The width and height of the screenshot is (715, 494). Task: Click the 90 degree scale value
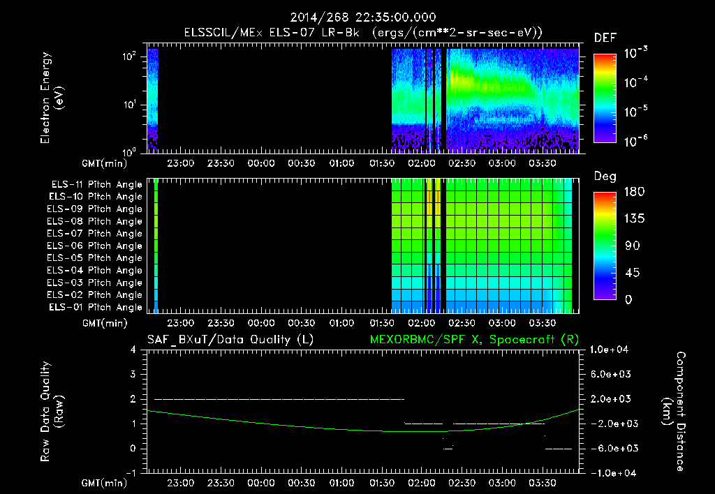tap(632, 246)
